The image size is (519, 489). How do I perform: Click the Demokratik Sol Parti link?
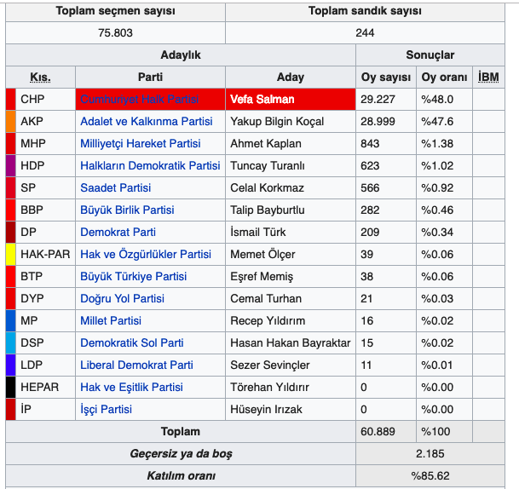[131, 342]
